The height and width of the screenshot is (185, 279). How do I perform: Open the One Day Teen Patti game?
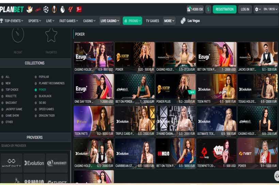[94, 89]
